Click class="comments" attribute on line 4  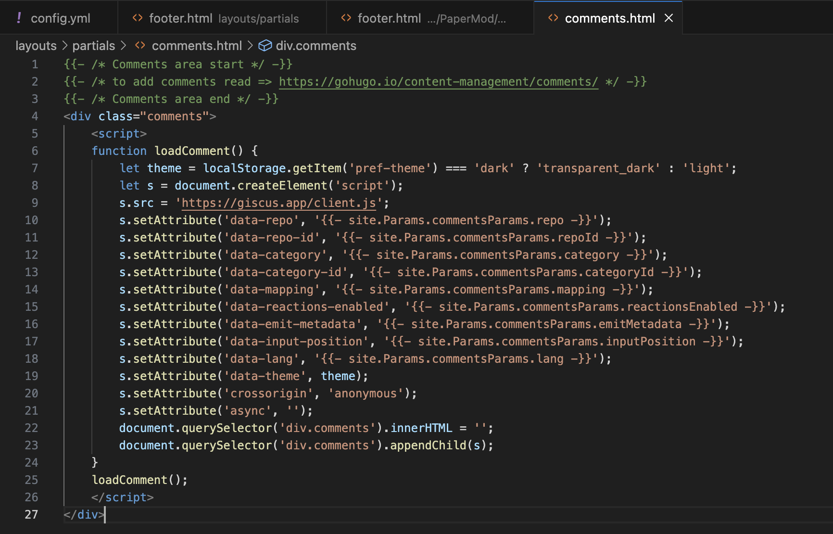pyautogui.click(x=153, y=116)
